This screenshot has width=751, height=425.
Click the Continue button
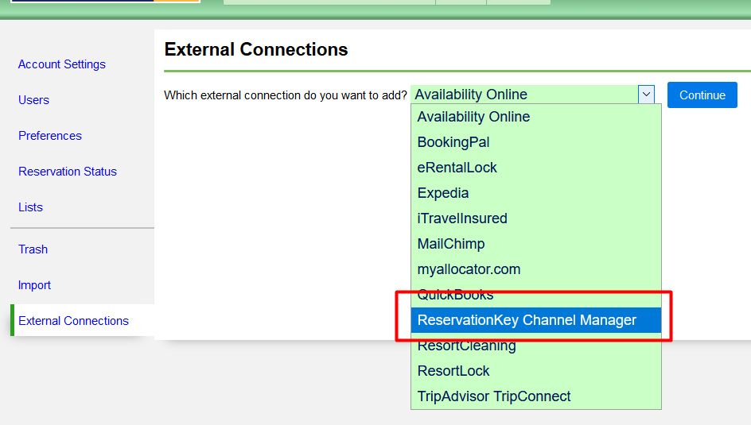tap(702, 95)
